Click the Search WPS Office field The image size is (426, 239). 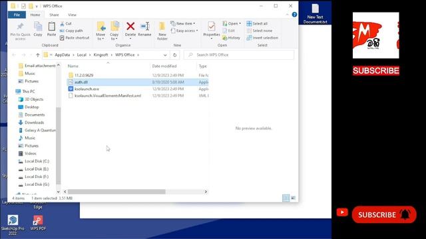pyautogui.click(x=239, y=54)
